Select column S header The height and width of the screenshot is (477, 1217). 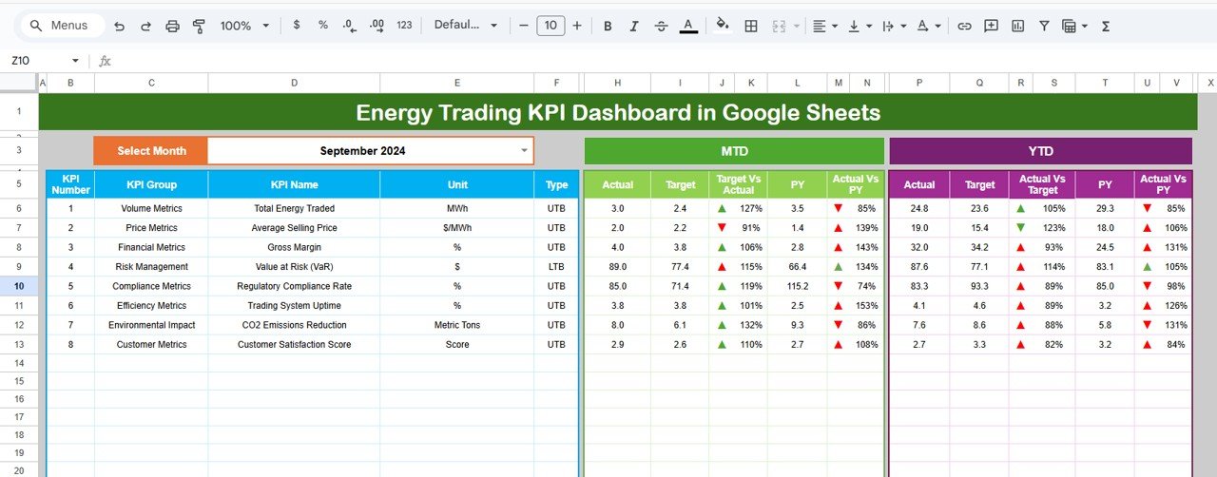click(x=1053, y=84)
